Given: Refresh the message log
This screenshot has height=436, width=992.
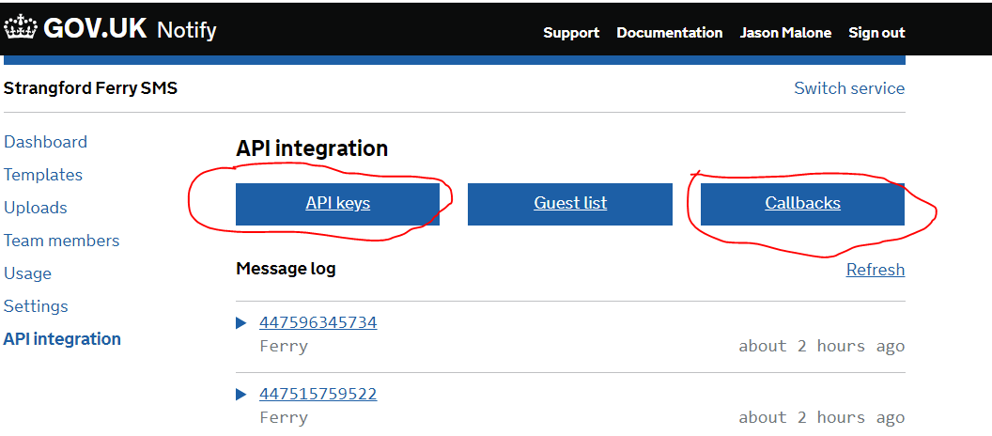Looking at the screenshot, I should pyautogui.click(x=876, y=270).
